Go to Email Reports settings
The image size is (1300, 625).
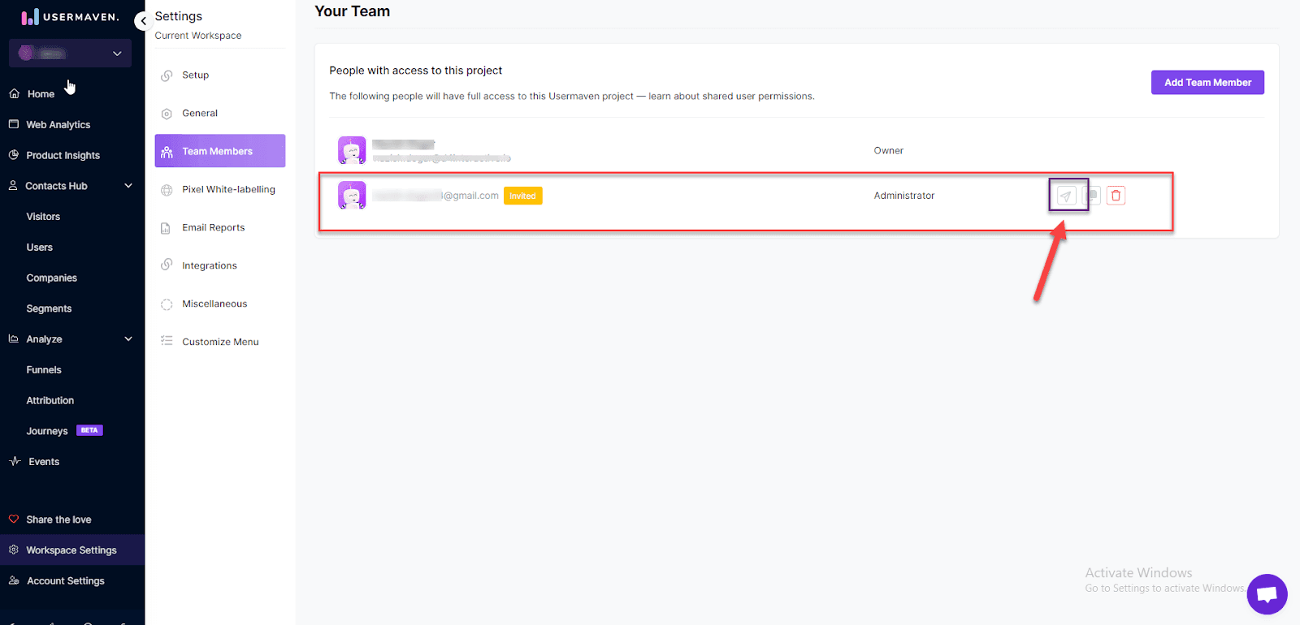click(x=213, y=227)
